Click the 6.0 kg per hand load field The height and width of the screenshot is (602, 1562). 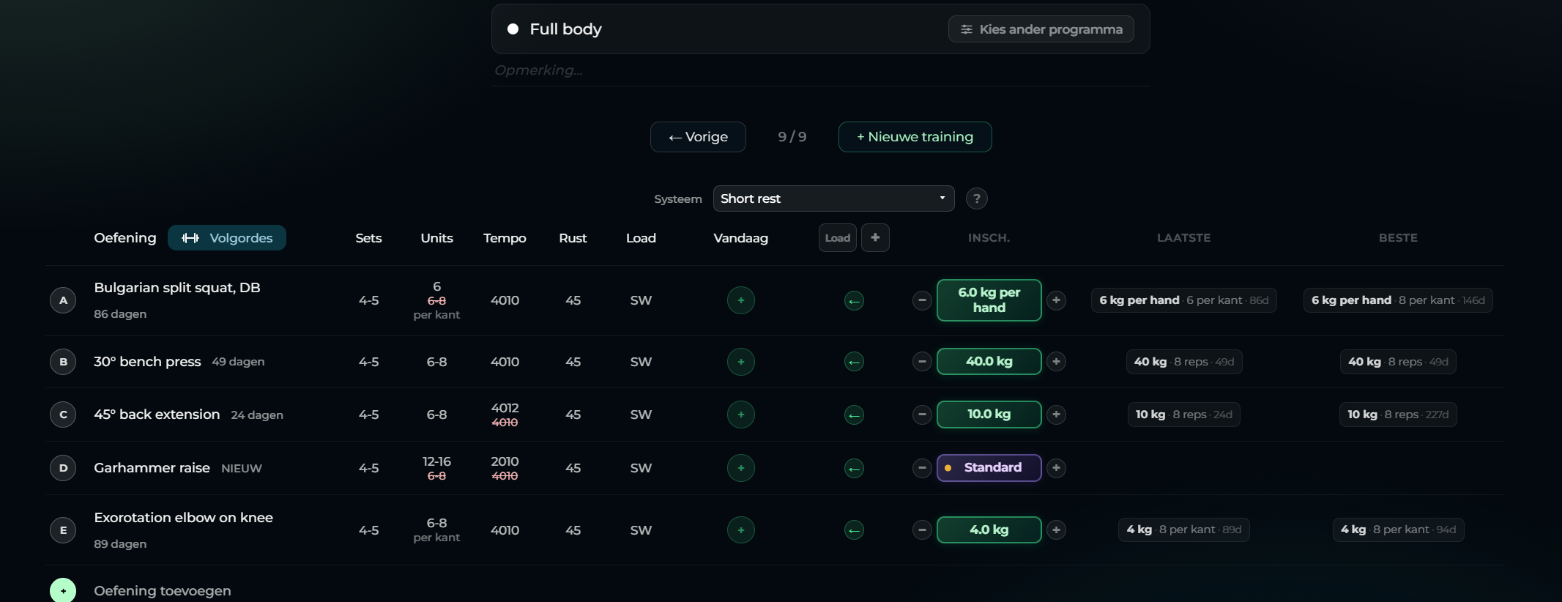[x=989, y=300]
